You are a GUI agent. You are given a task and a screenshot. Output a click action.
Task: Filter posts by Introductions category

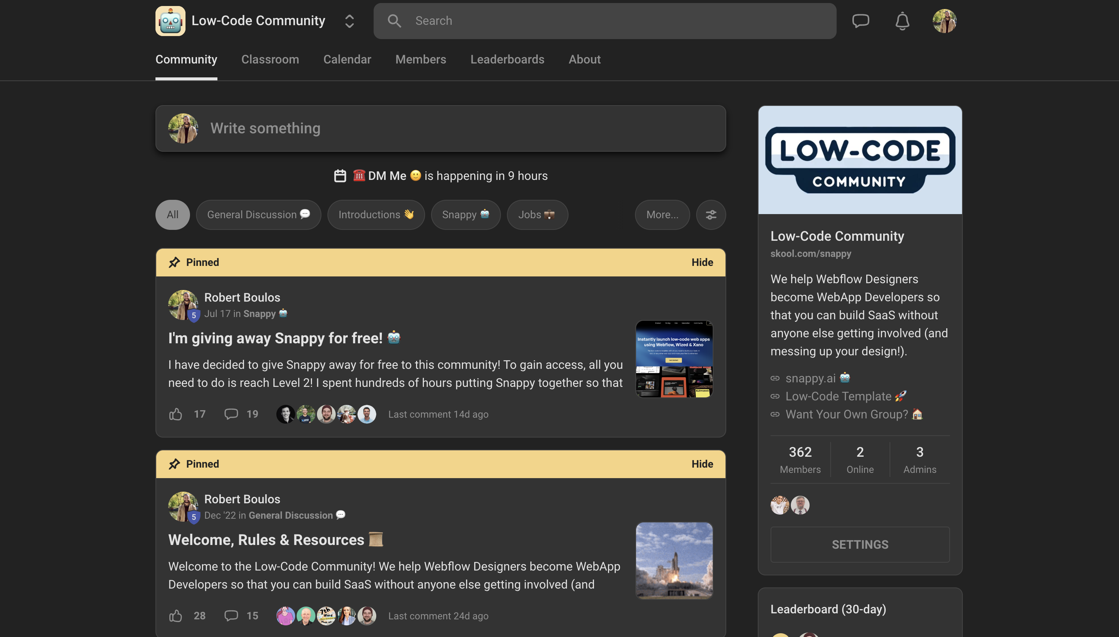click(x=376, y=214)
